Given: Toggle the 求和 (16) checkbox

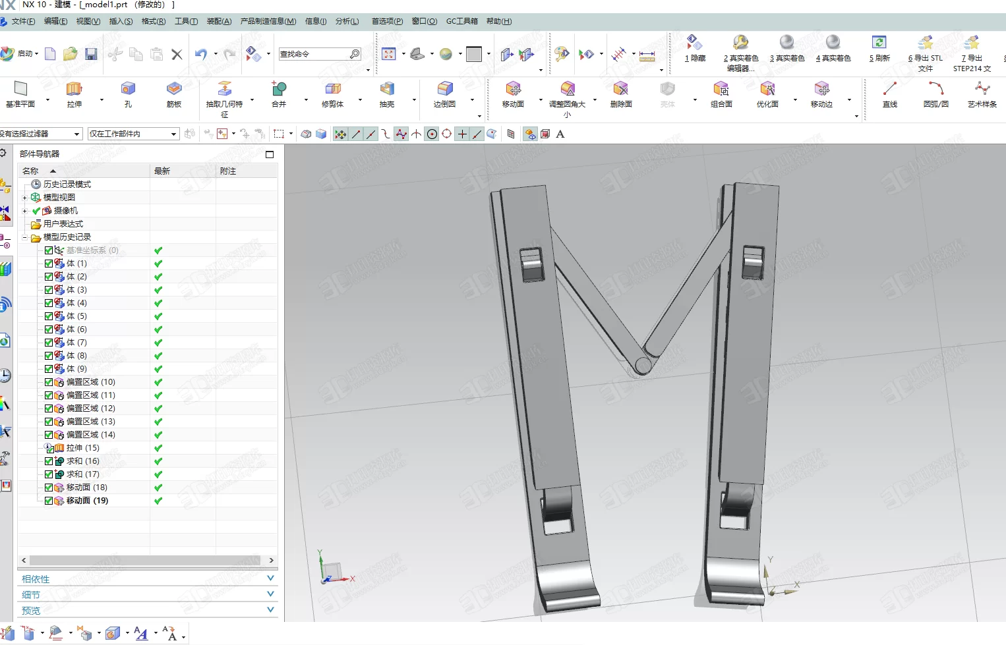Looking at the screenshot, I should tap(49, 461).
